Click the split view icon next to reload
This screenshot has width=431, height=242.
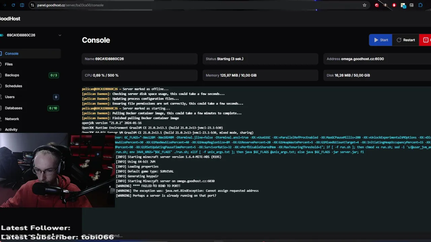point(22,5)
